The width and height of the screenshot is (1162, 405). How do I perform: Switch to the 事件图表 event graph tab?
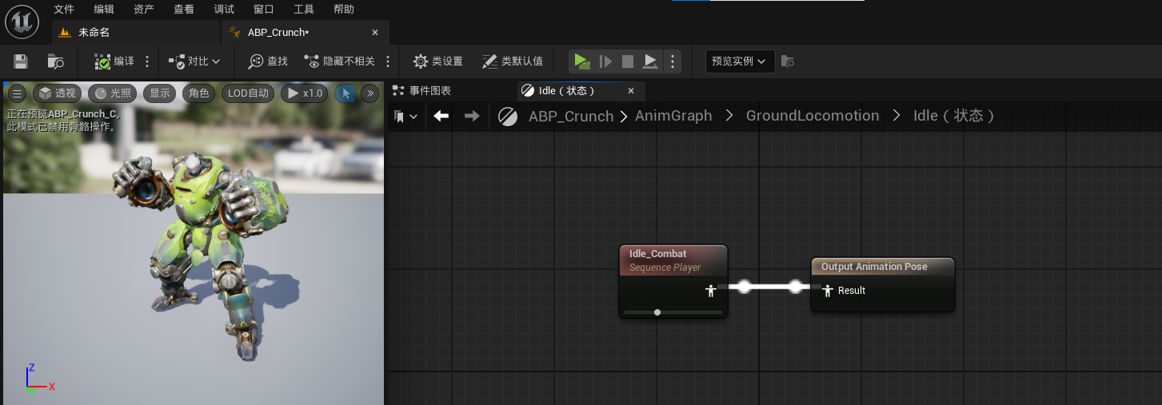[422, 91]
